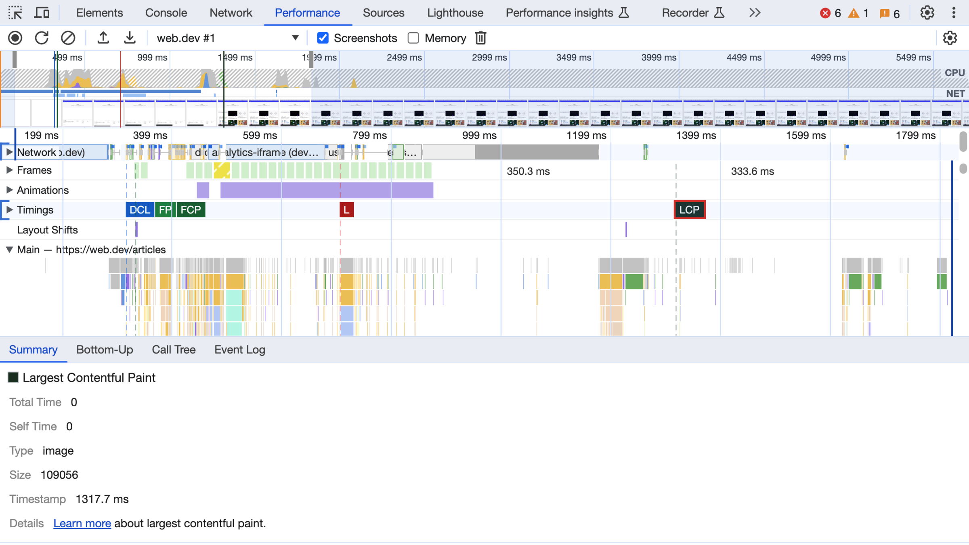Image resolution: width=969 pixels, height=545 pixels.
Task: Follow the Learn more link
Action: click(82, 523)
